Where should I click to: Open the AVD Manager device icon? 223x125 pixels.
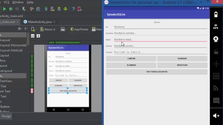[53, 9]
